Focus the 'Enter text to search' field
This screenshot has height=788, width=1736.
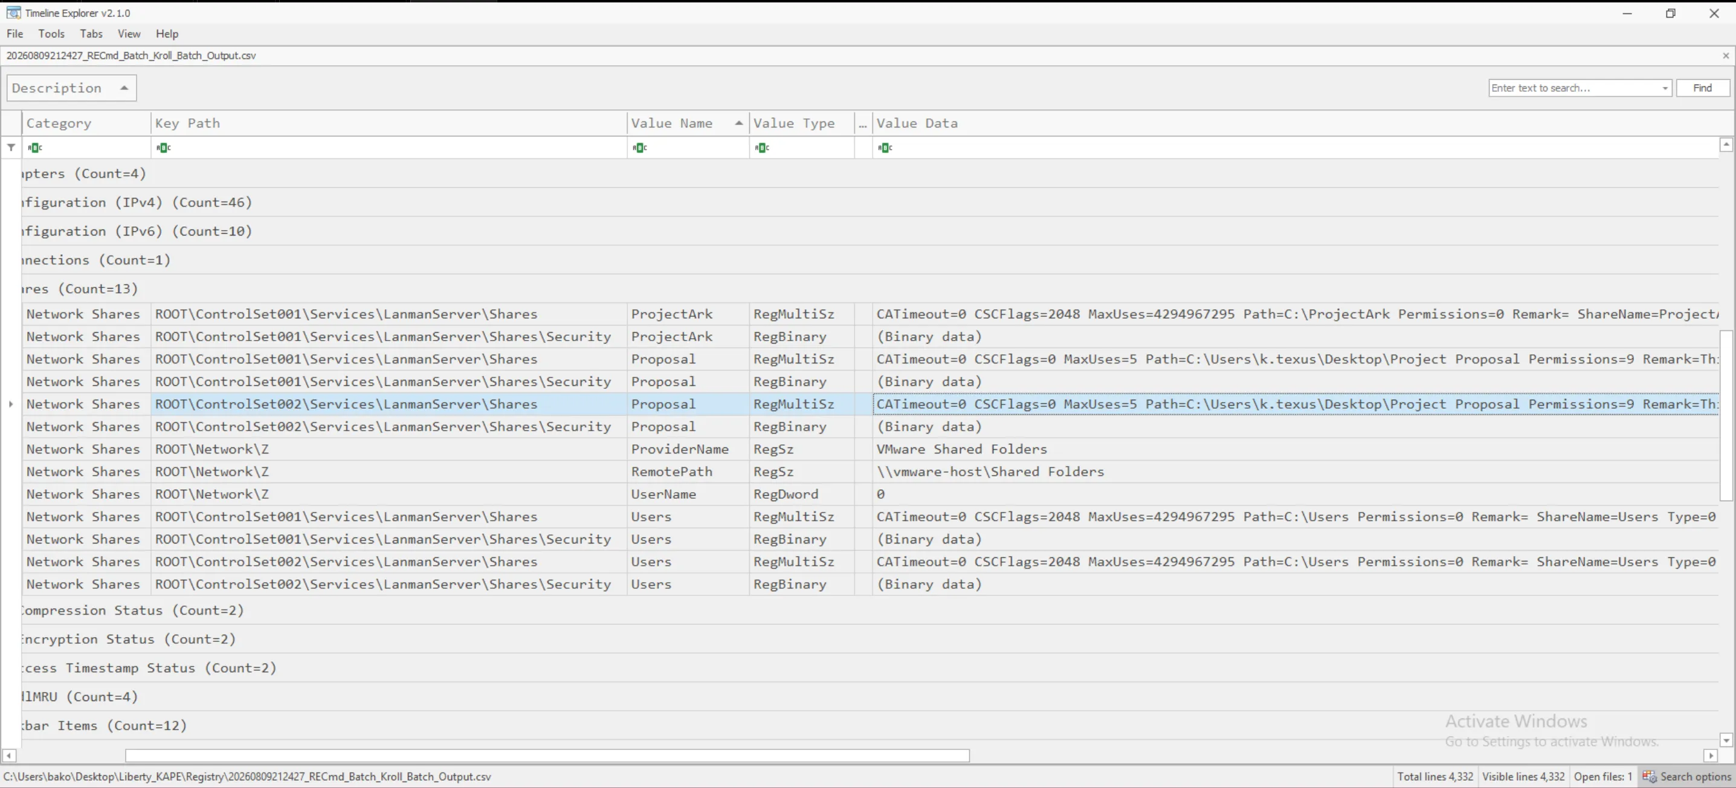[1574, 88]
